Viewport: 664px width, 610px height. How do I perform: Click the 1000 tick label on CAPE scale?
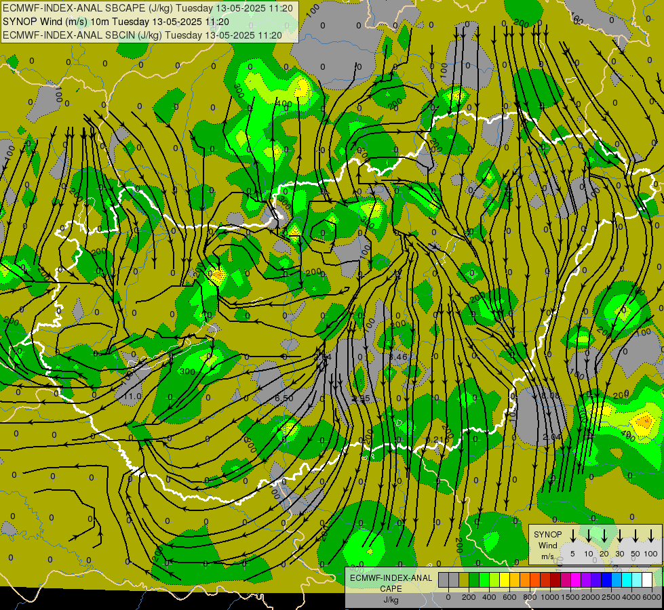(x=550, y=597)
